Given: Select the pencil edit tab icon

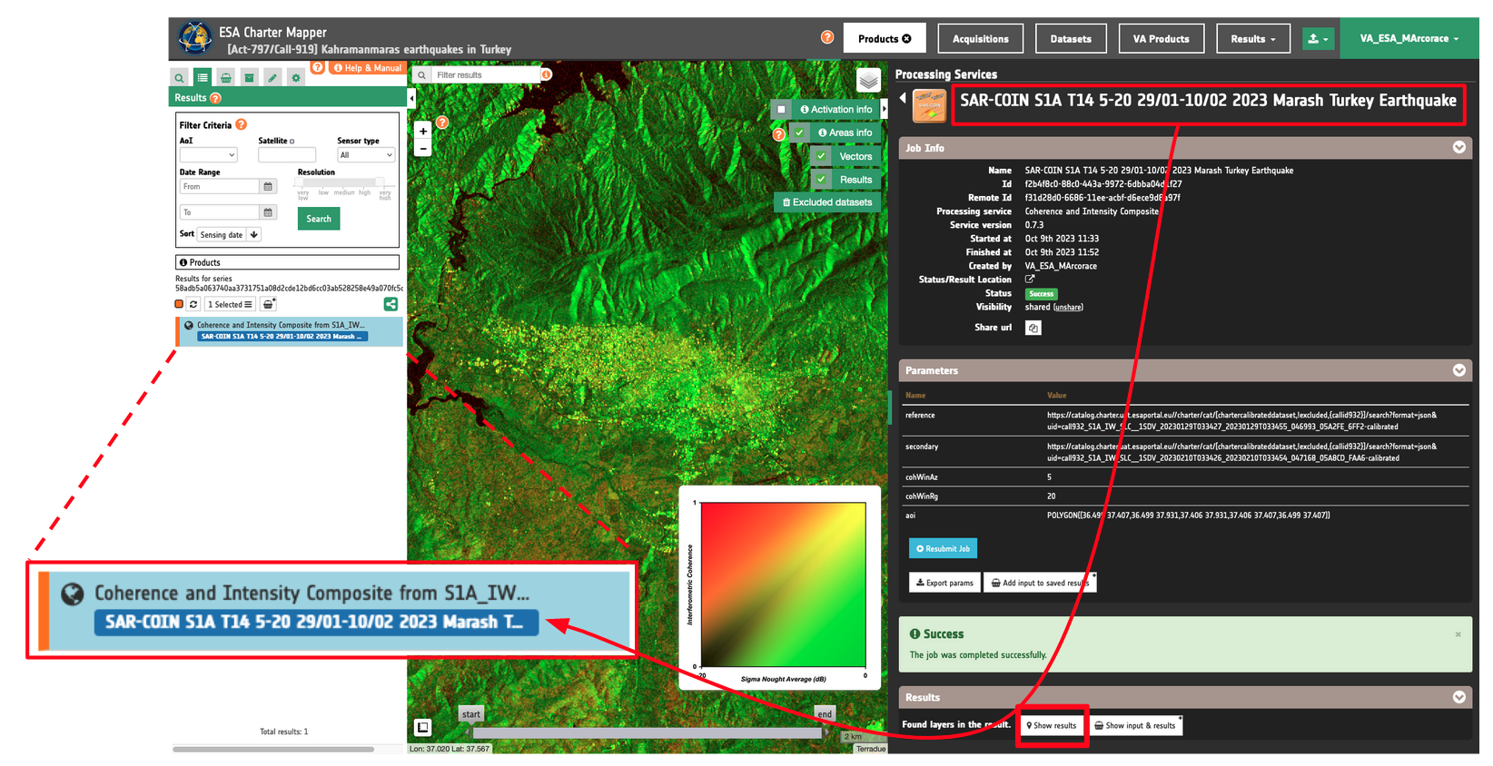Looking at the screenshot, I should pyautogui.click(x=272, y=78).
